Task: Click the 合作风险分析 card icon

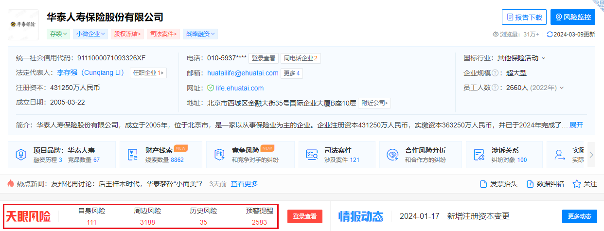Action: click(392, 155)
